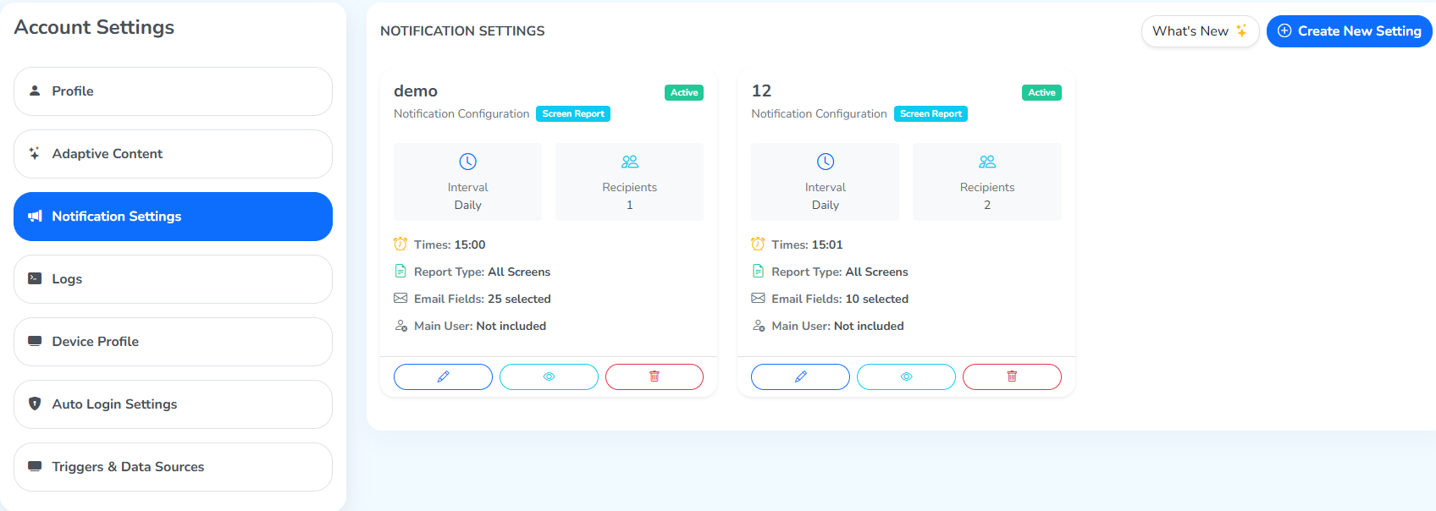The image size is (1436, 511).
Task: View notification 12 via eye button
Action: point(906,376)
